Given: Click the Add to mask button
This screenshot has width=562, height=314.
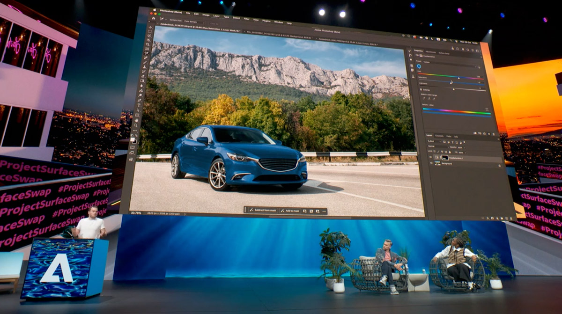Looking at the screenshot, I should point(290,211).
